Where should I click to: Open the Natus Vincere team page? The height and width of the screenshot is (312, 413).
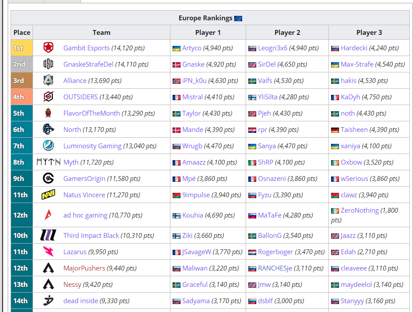coord(84,195)
